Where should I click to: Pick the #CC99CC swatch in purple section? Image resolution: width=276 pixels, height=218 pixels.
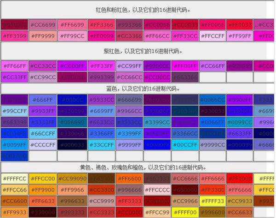42,77
